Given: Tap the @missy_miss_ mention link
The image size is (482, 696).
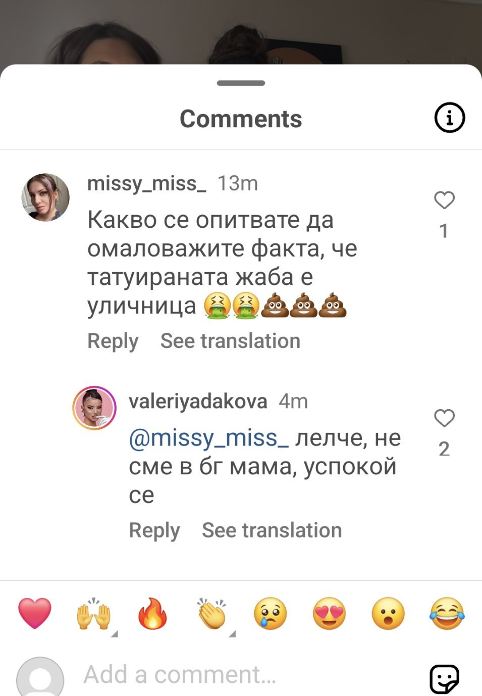Looking at the screenshot, I should pos(208,438).
